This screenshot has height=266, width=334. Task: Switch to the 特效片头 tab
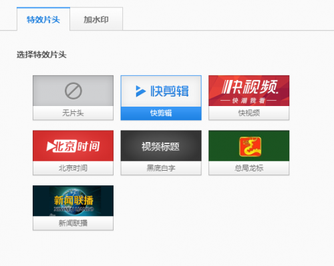coord(43,19)
